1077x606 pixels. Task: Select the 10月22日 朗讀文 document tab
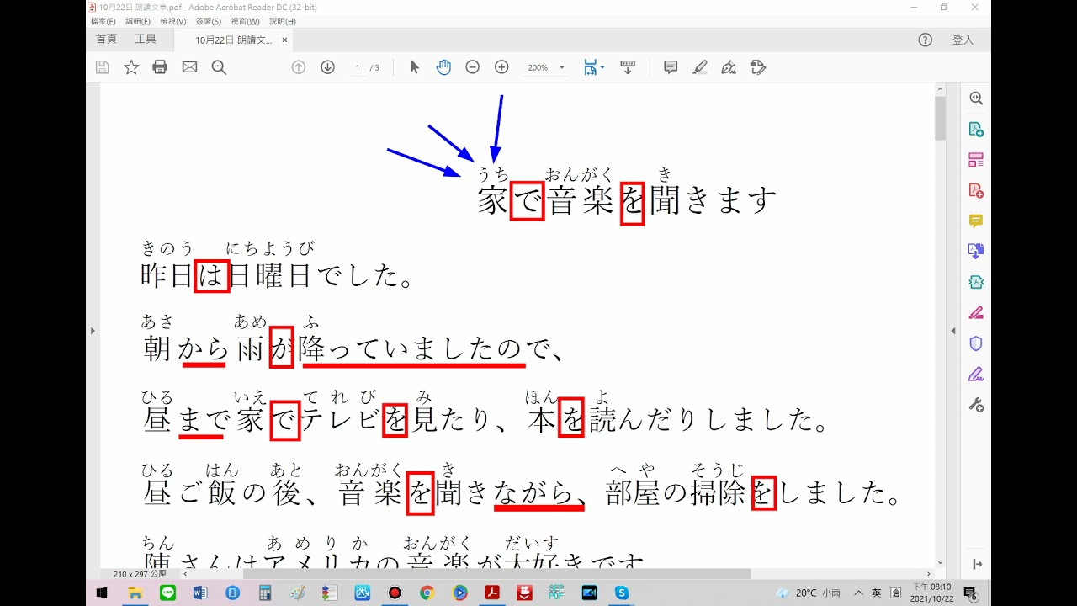tap(234, 40)
